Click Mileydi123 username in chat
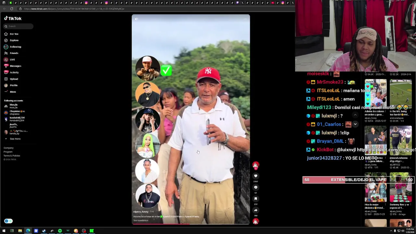 319,107
